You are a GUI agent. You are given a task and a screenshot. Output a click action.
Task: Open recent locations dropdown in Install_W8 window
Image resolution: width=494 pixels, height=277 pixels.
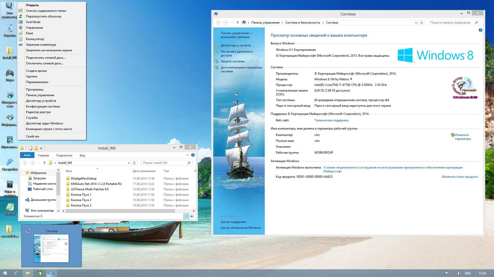pos(39,163)
